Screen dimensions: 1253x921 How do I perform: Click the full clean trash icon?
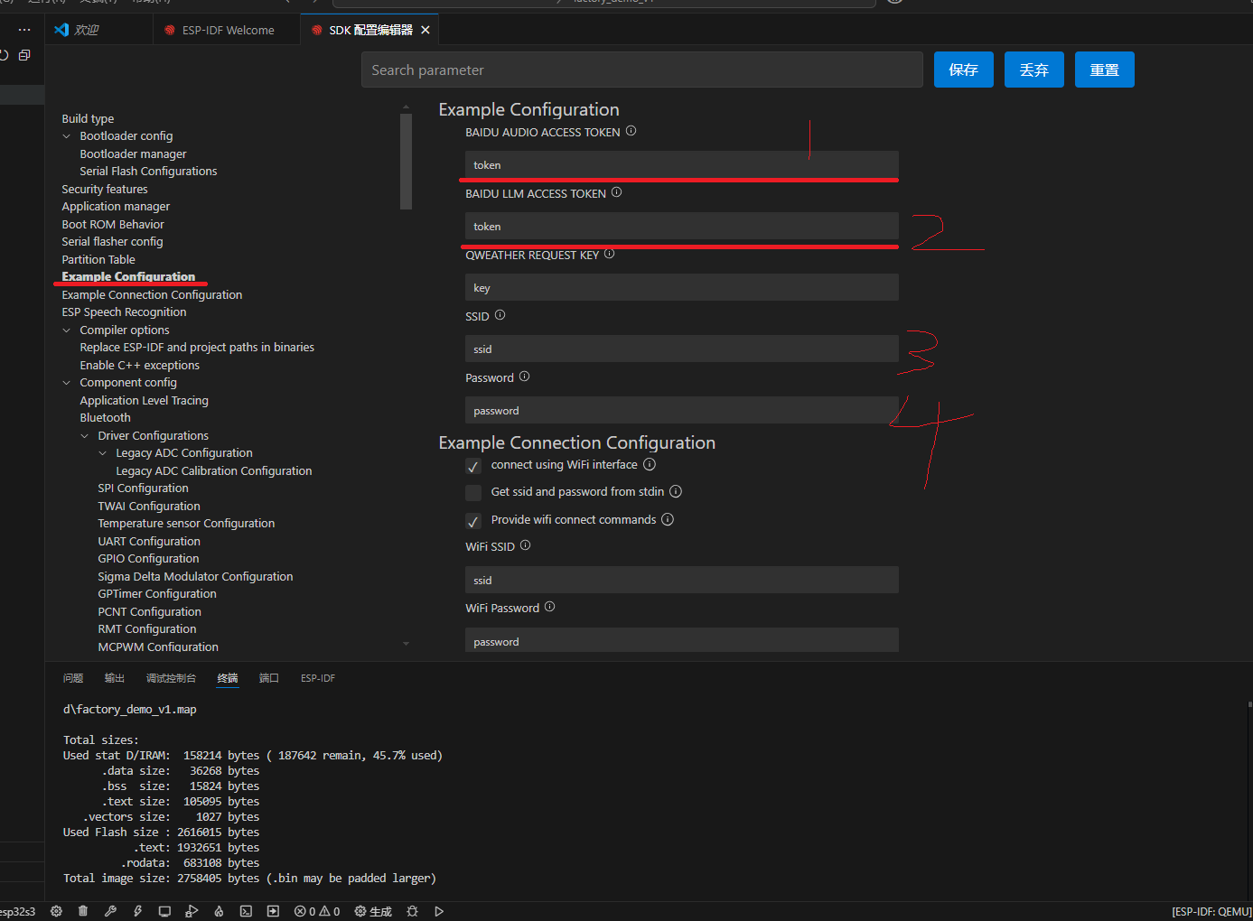coord(83,911)
